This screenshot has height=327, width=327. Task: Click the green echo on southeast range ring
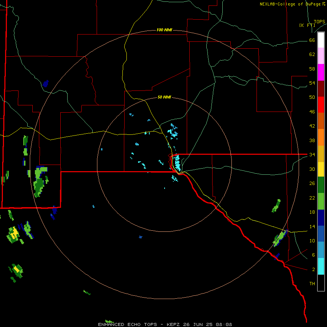coord(280,238)
